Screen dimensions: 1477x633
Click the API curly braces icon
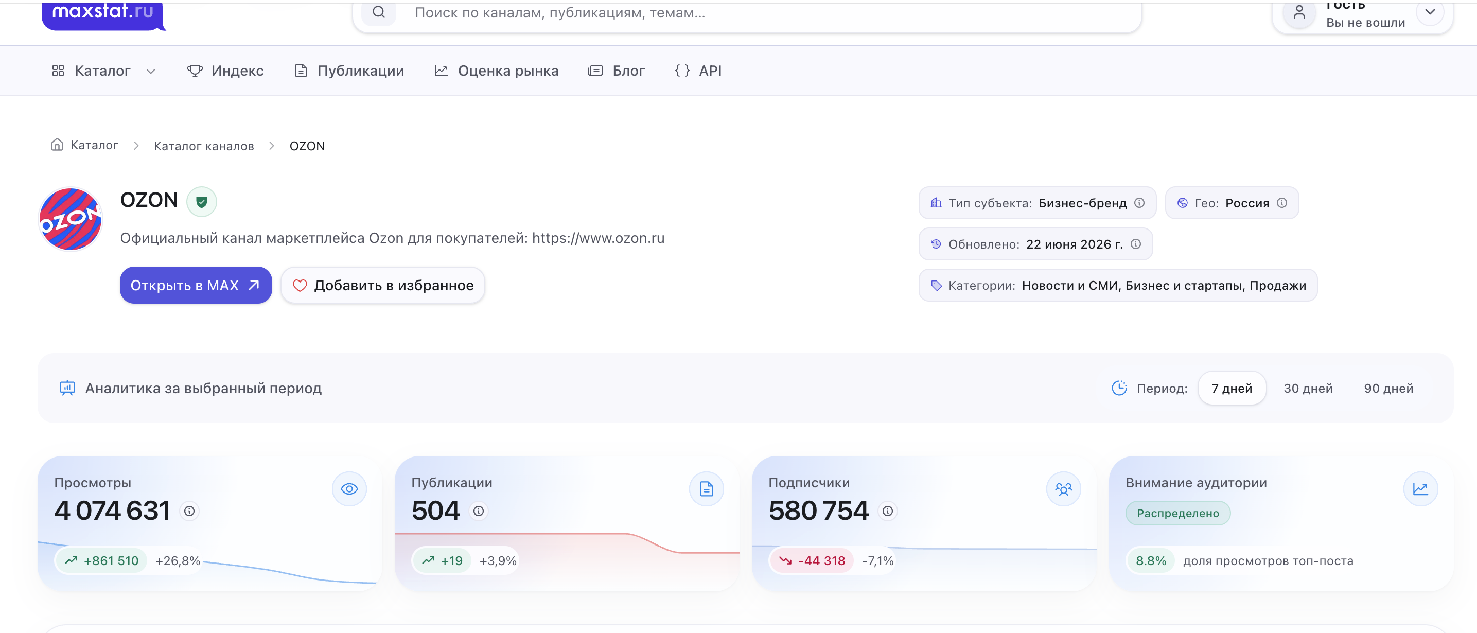pyautogui.click(x=682, y=71)
